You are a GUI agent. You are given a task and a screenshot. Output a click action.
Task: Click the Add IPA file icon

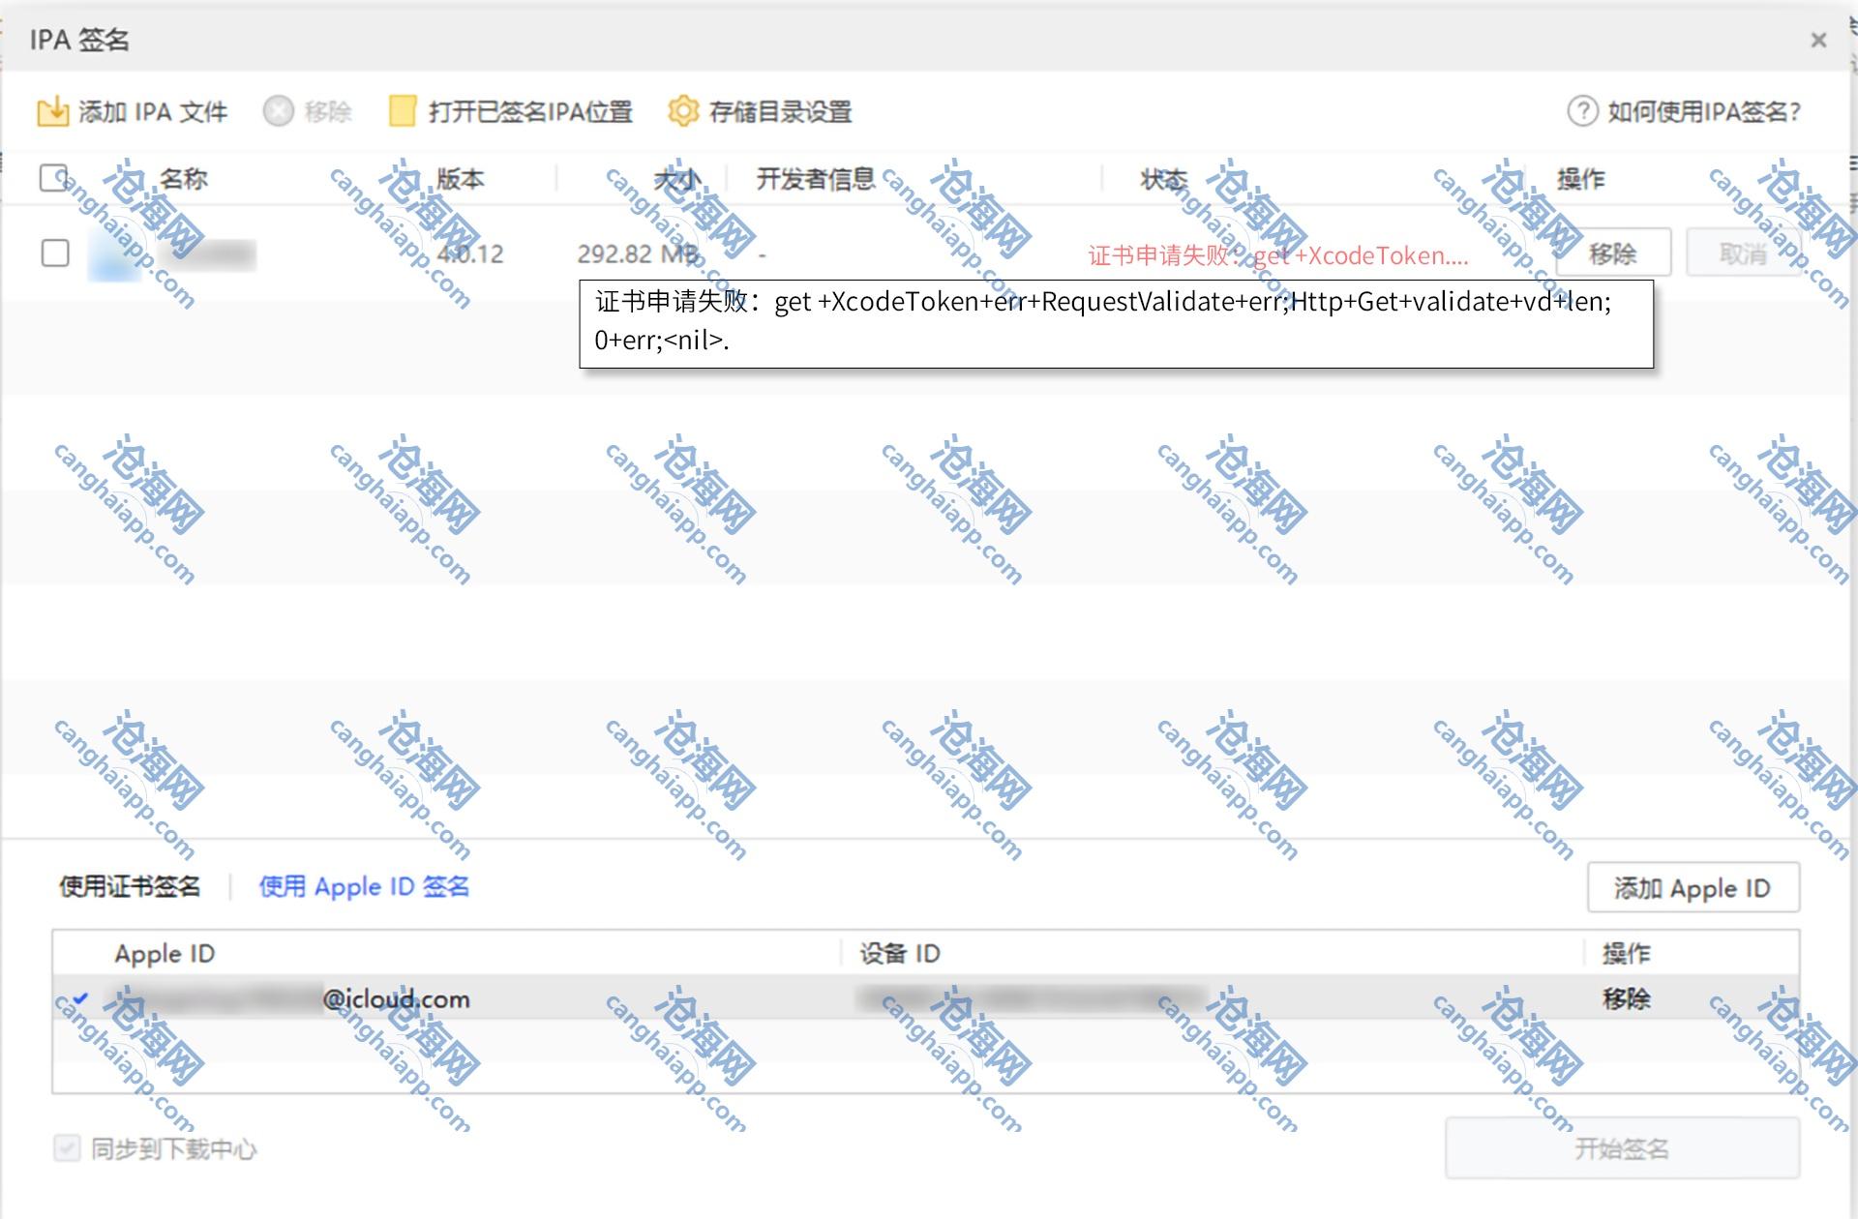click(x=52, y=111)
